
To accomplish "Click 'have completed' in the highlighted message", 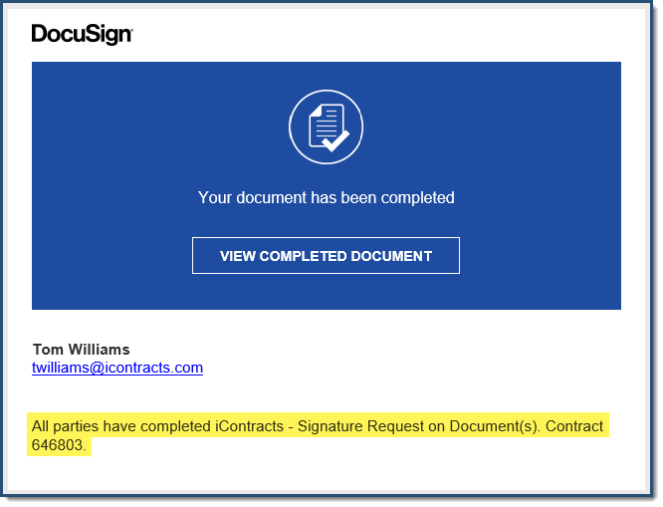I will coord(157,426).
